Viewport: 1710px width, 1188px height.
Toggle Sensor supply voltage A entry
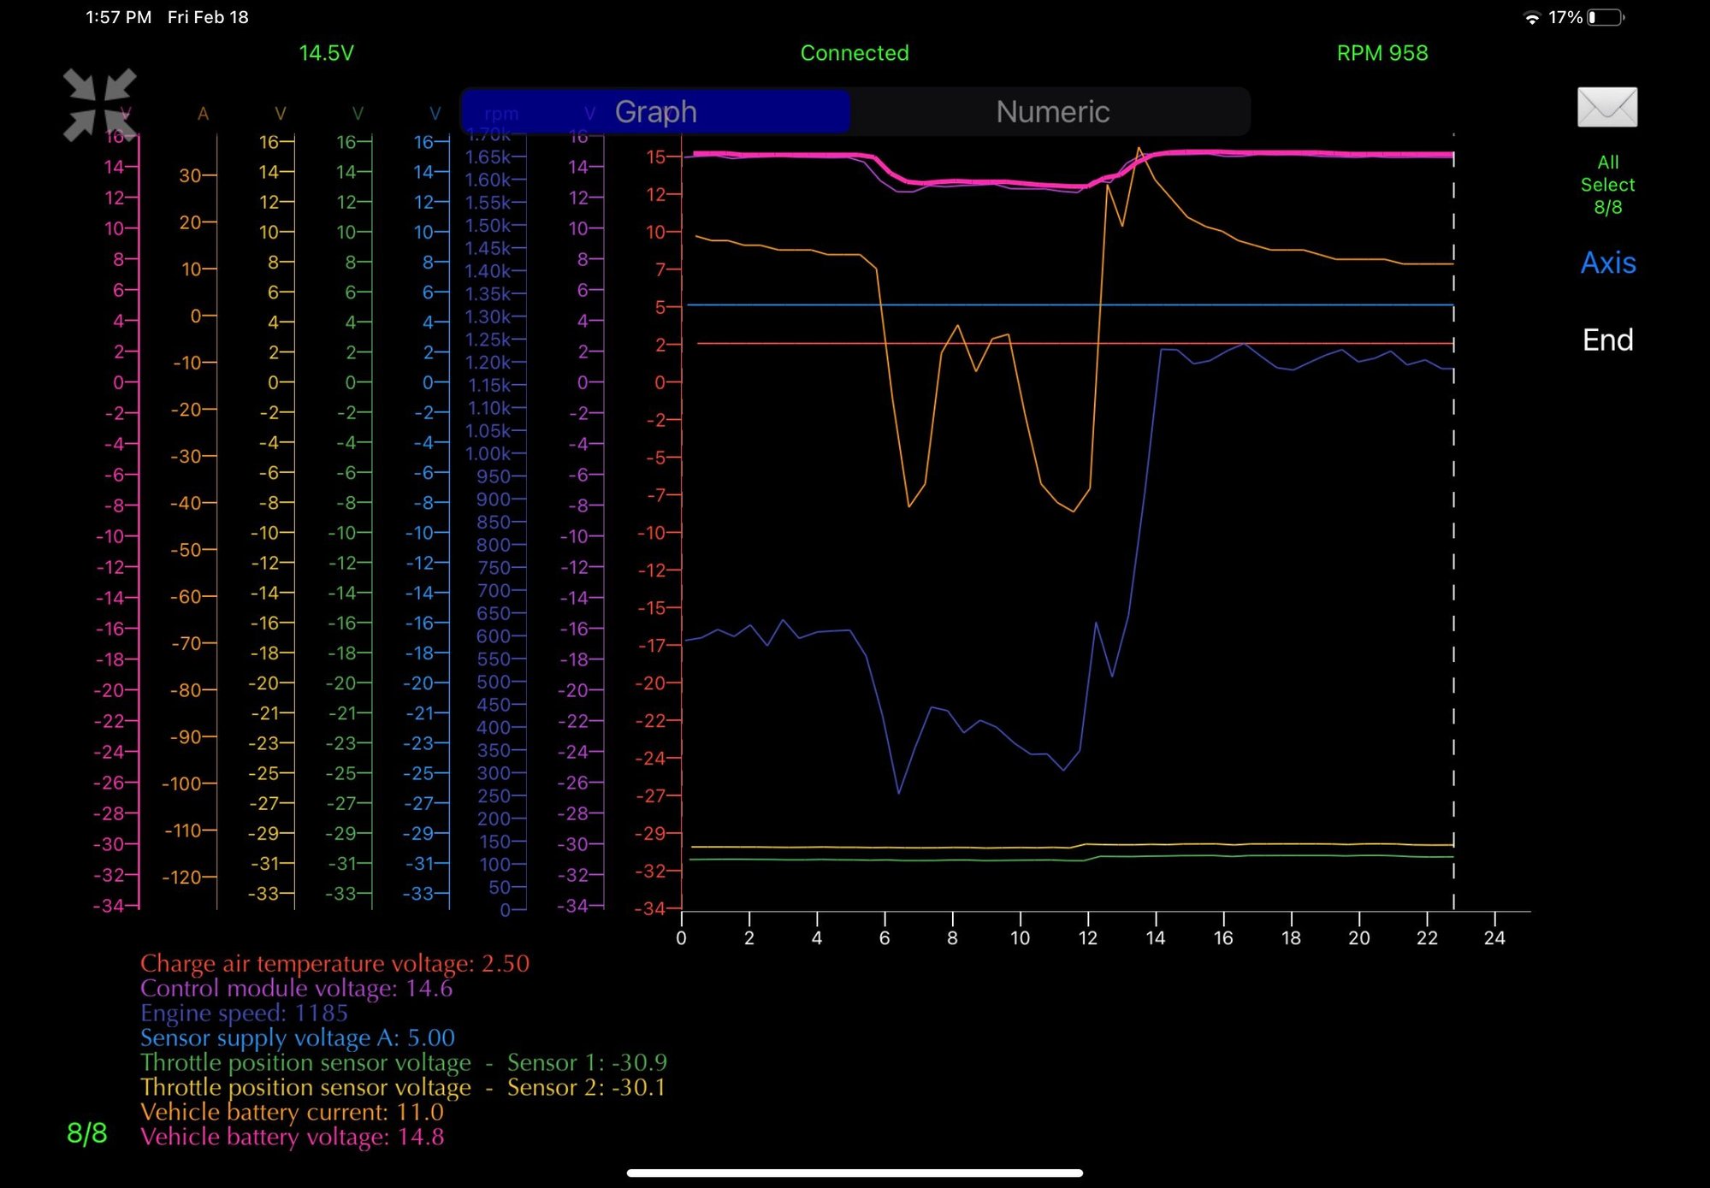pyautogui.click(x=297, y=1037)
